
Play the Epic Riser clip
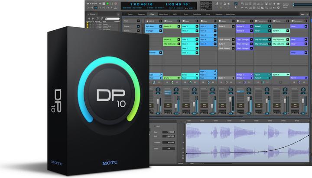tap(161, 26)
